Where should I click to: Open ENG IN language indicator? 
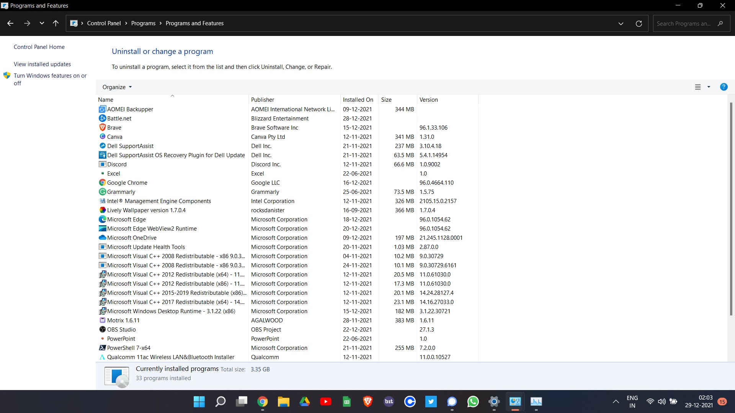[x=632, y=402]
